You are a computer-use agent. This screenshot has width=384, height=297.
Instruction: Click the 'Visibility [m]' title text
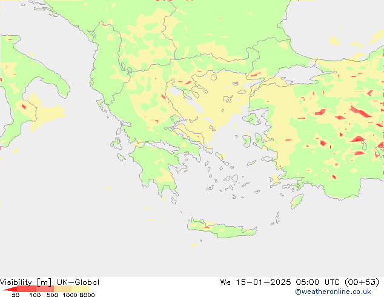25,282
